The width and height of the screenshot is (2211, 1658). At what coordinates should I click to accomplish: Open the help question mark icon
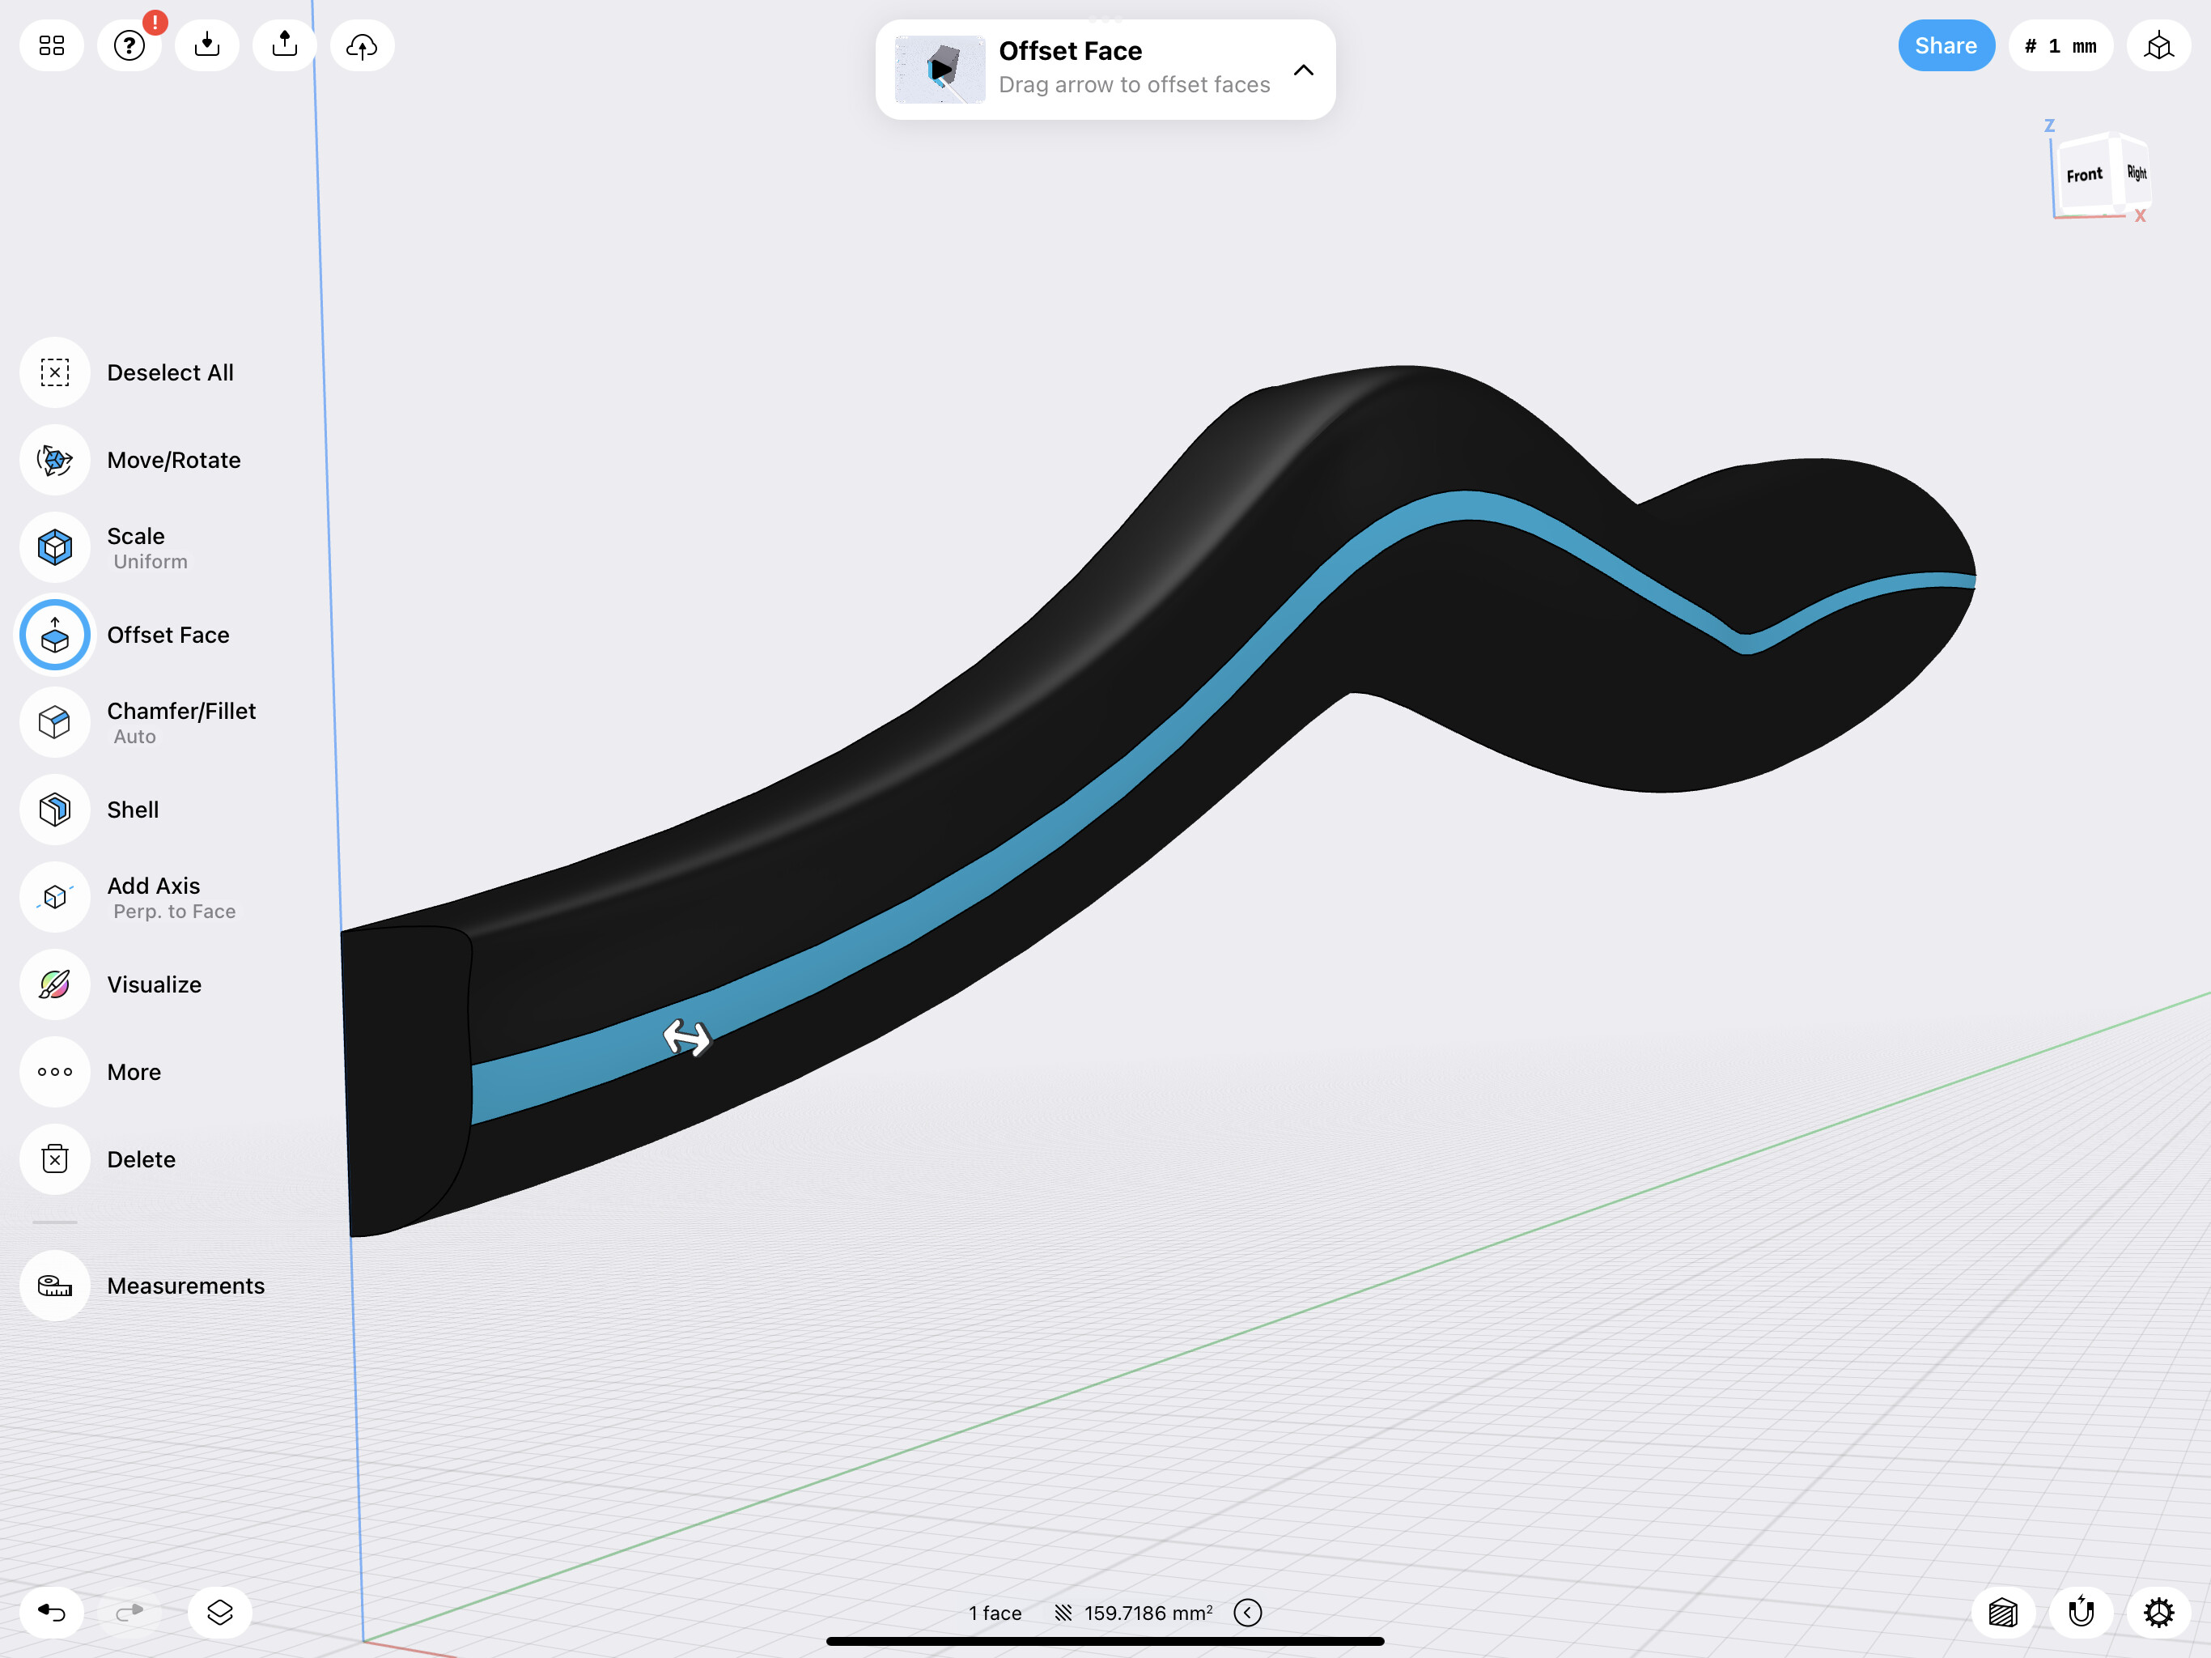129,46
